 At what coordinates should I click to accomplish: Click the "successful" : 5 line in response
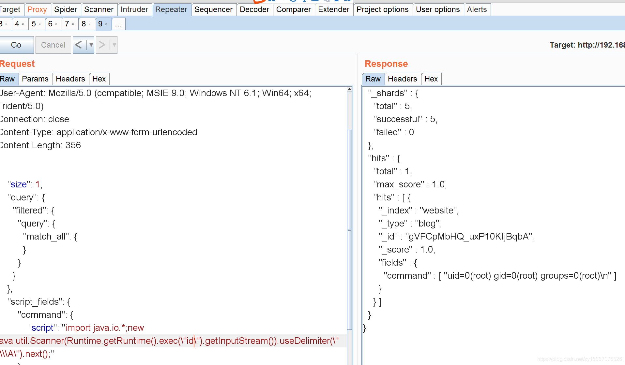coord(405,119)
